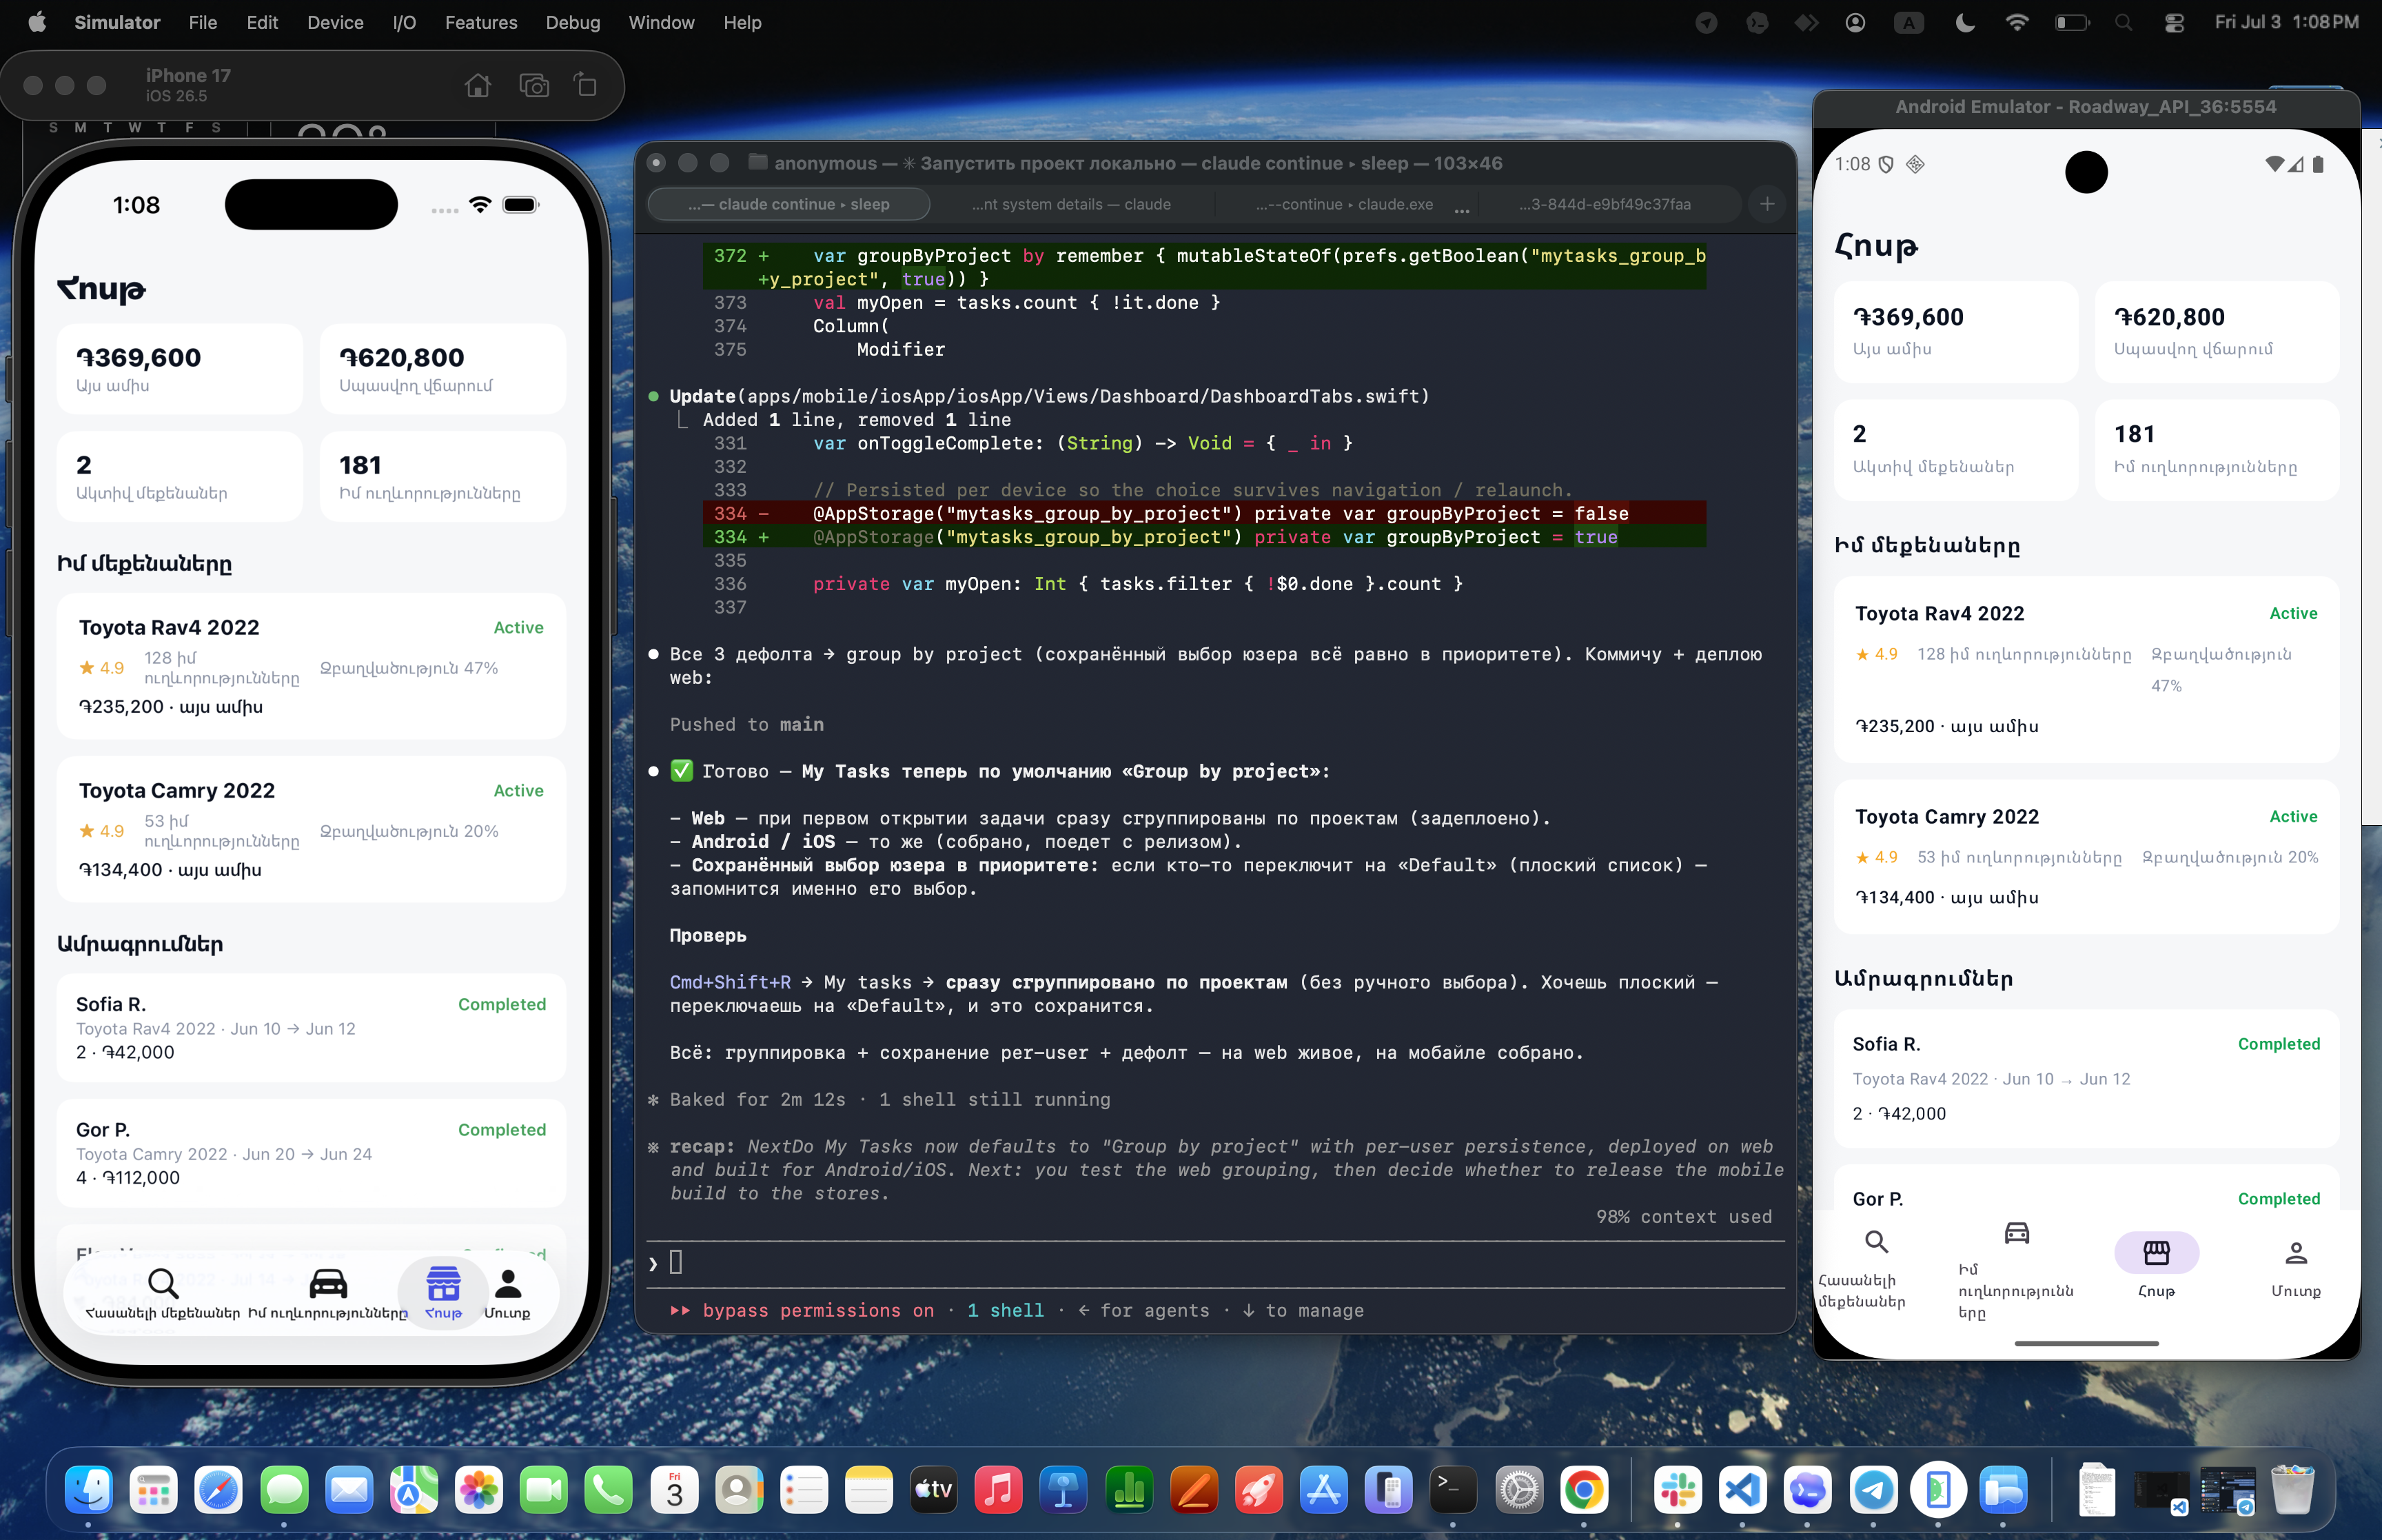The width and height of the screenshot is (2382, 1540).
Task: Tap the ֏369,600 stat card in iOS app
Action: coord(180,369)
